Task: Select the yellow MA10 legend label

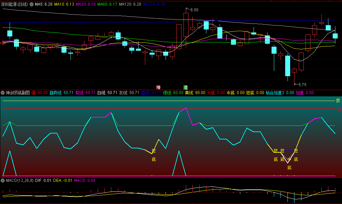Action: tap(64, 4)
